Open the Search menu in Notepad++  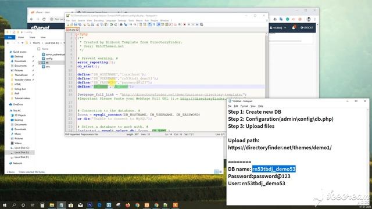click(x=81, y=21)
